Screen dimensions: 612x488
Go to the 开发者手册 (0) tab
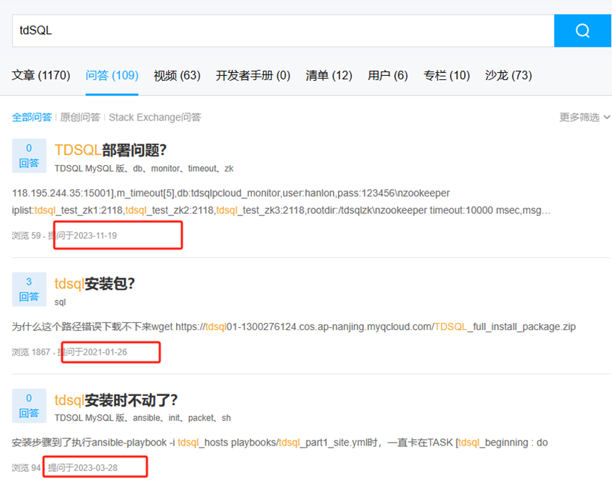[x=253, y=75]
